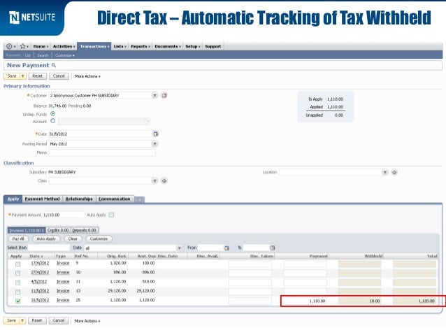Open the customer record icon next to Customer field

coord(164,95)
